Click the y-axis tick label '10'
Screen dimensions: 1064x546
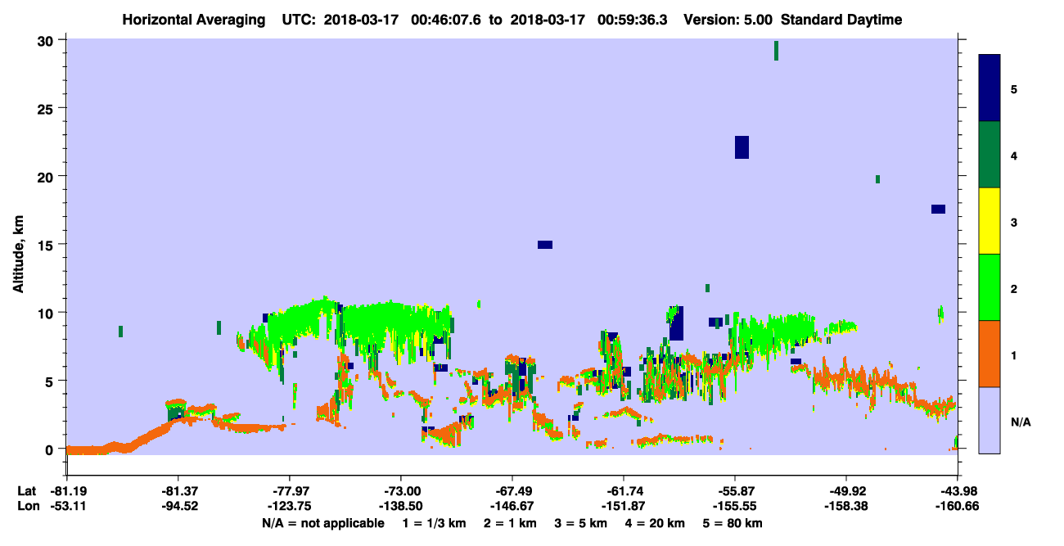pyautogui.click(x=47, y=313)
